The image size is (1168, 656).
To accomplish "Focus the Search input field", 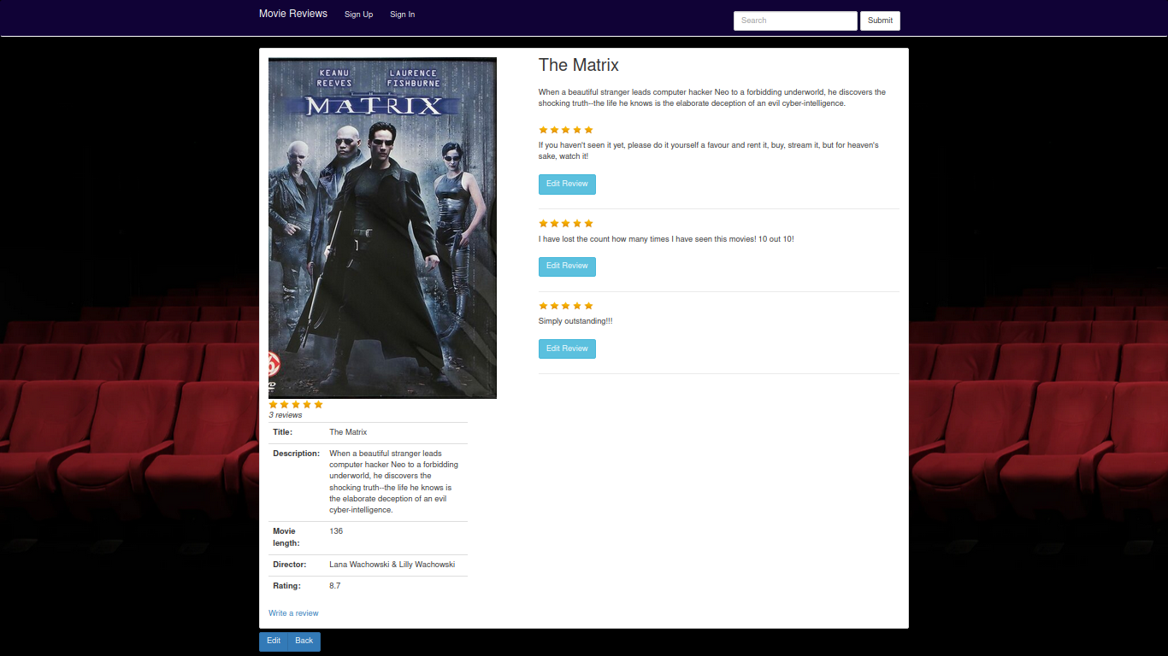I will tap(795, 20).
